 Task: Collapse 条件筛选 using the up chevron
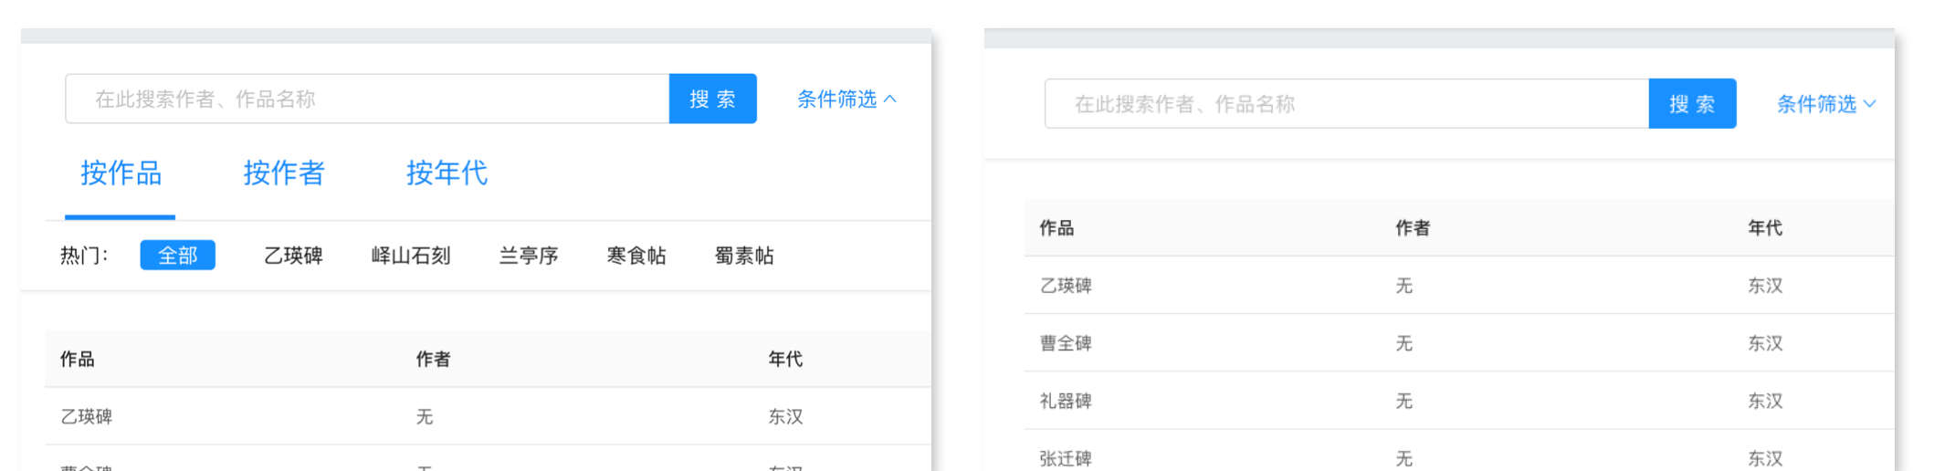click(x=890, y=99)
